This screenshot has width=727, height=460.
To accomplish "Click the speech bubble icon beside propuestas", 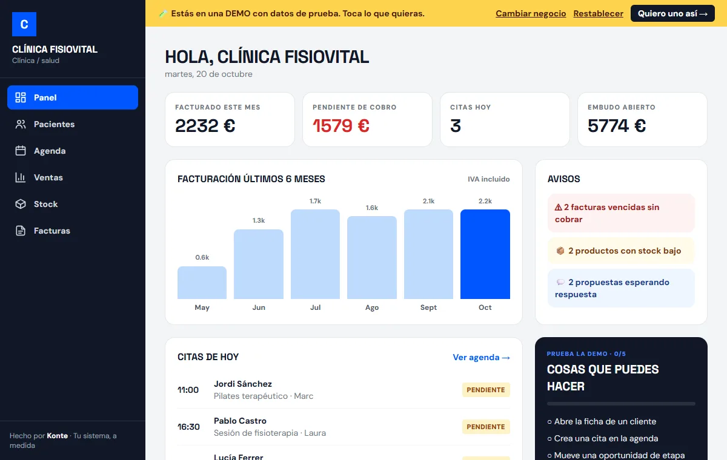I will tap(560, 282).
